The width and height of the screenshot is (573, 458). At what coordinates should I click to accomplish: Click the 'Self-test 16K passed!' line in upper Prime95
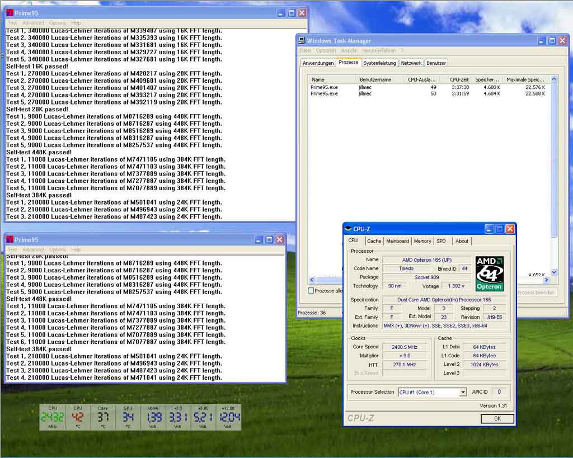click(37, 67)
